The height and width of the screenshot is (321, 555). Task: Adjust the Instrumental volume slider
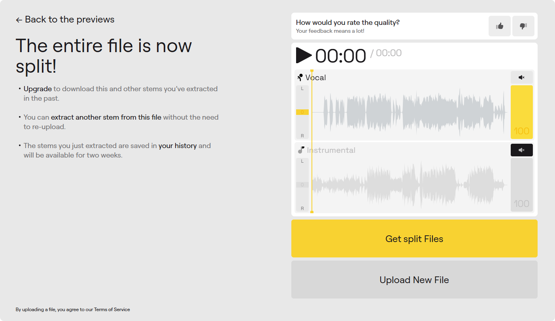(x=521, y=185)
